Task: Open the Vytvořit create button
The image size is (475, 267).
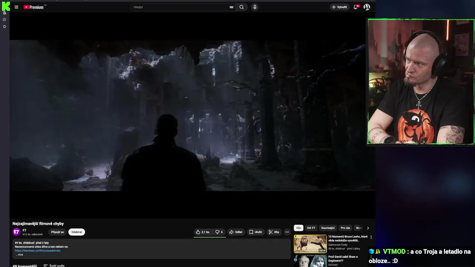Action: [x=340, y=7]
